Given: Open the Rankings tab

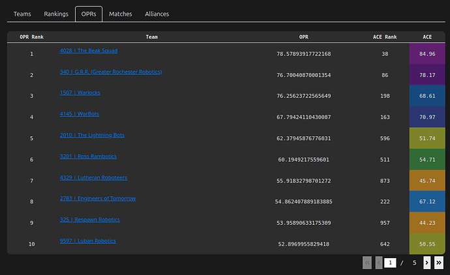Looking at the screenshot, I should tap(56, 14).
